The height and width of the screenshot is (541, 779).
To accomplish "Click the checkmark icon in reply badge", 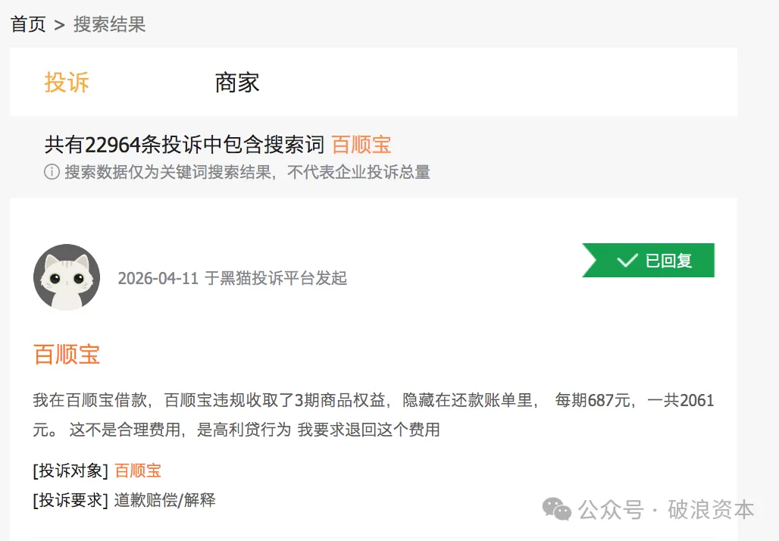I will point(627,261).
